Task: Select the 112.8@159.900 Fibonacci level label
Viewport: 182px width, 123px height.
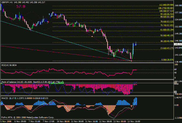Action: [x=166, y=5]
